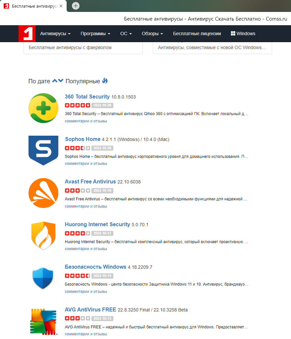Viewport: 291px width, 339px height.
Task: Open the Sophos Home title link
Action: point(83,139)
